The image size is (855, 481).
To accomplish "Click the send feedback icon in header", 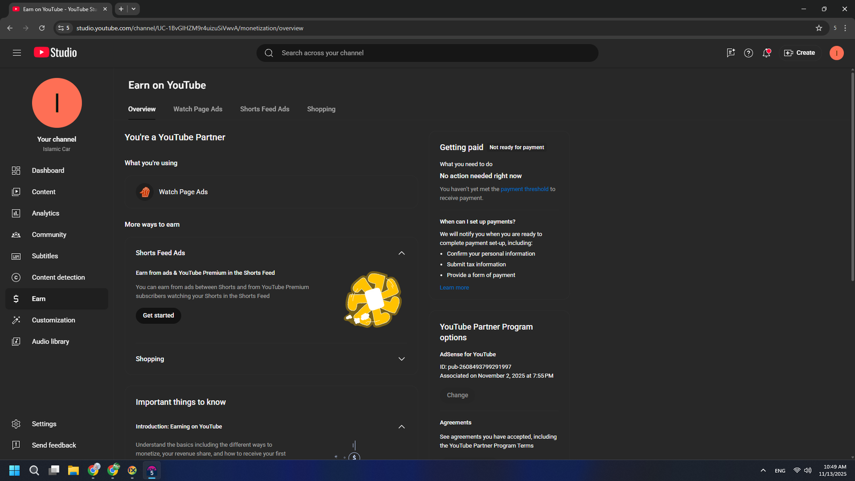I will click(730, 53).
